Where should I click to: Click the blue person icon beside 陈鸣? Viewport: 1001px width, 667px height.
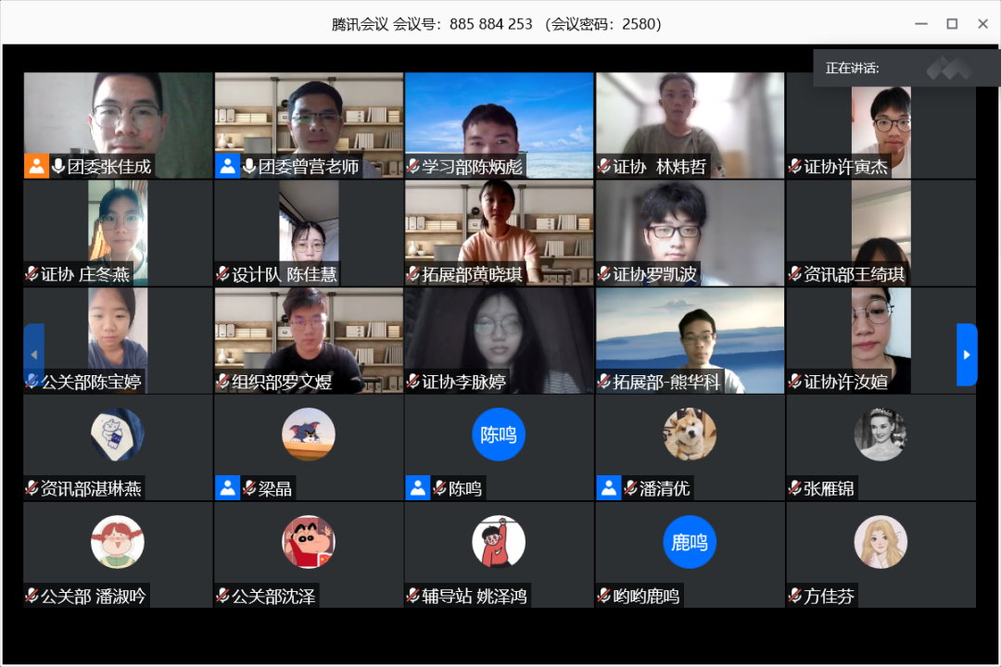[418, 488]
